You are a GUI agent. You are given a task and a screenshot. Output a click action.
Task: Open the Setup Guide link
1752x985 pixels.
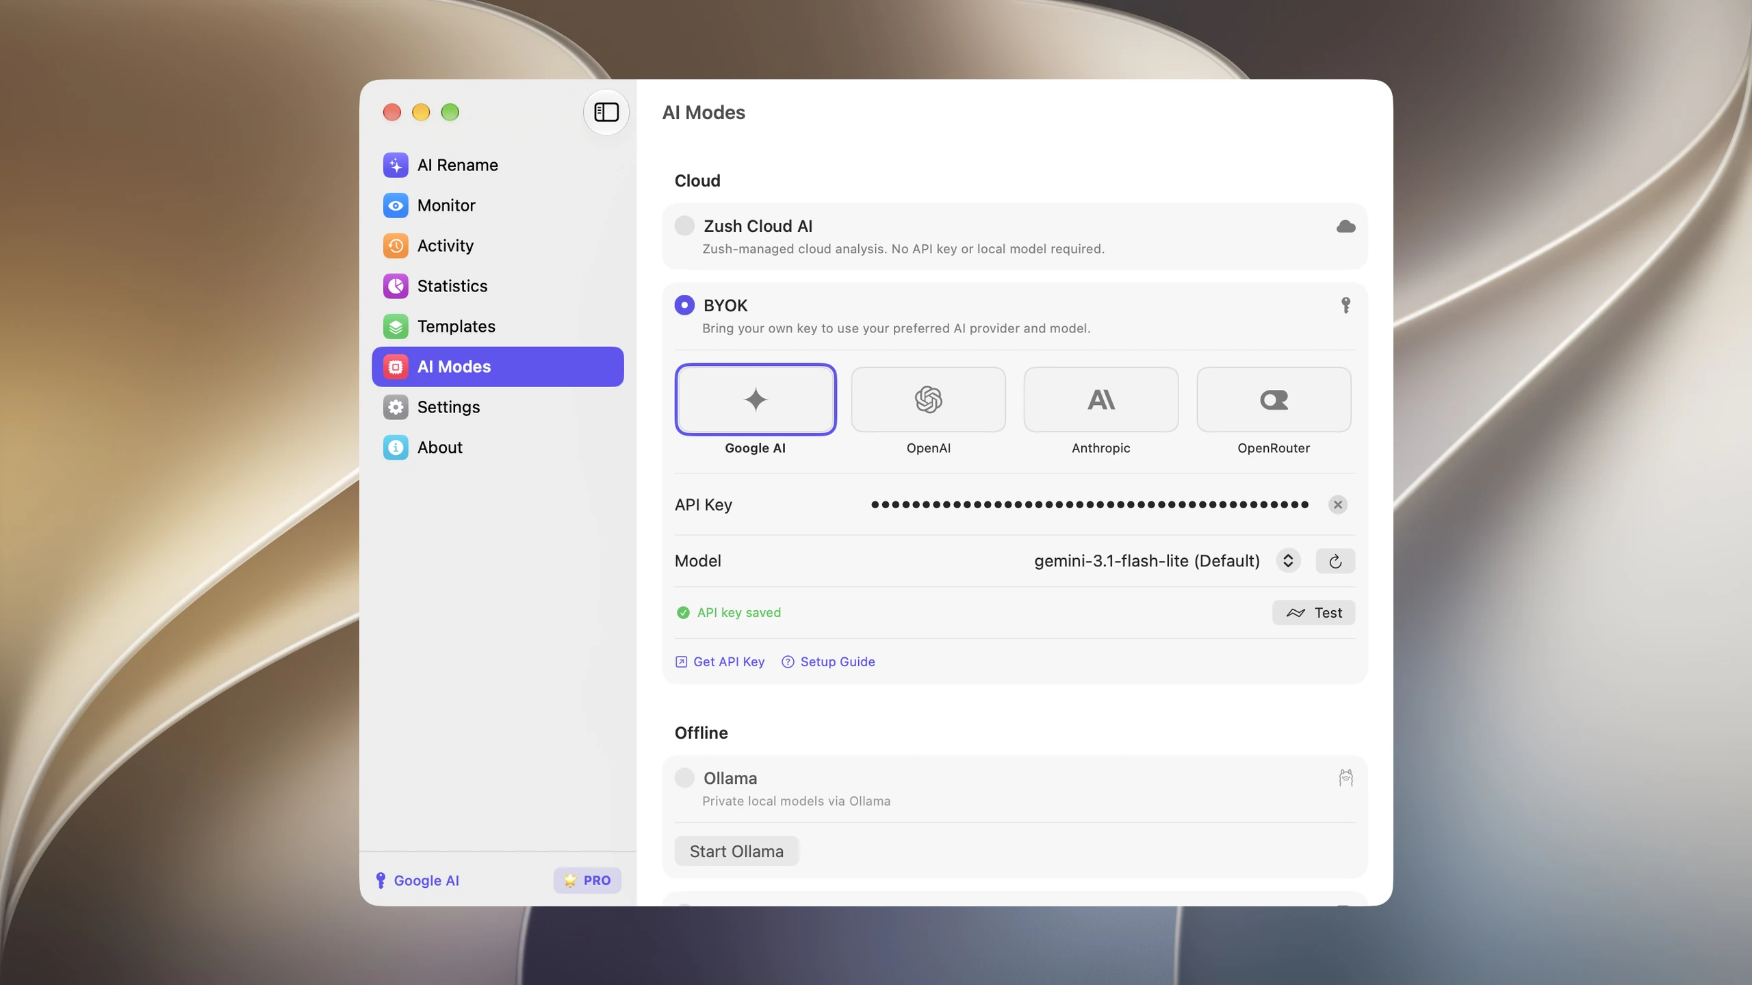828,661
